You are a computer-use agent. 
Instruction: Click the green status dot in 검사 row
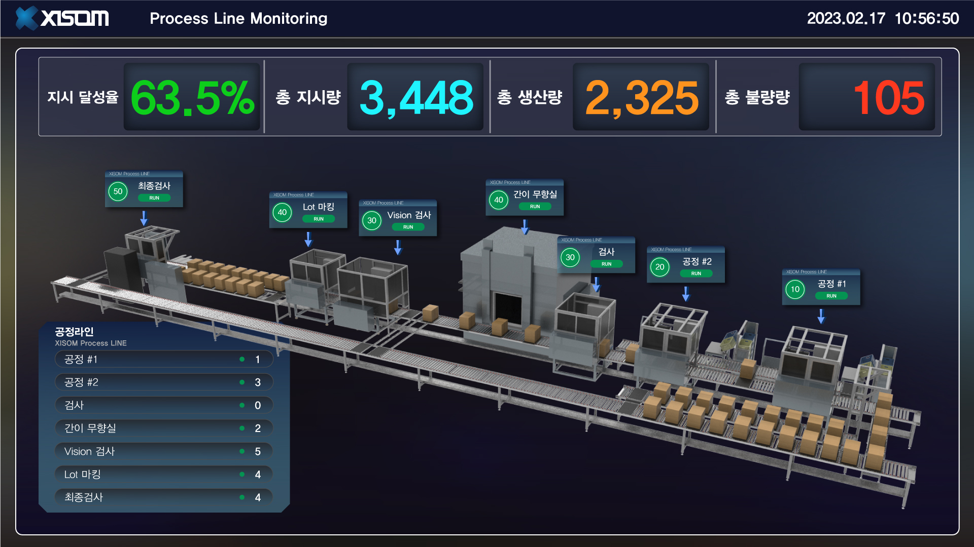(242, 405)
